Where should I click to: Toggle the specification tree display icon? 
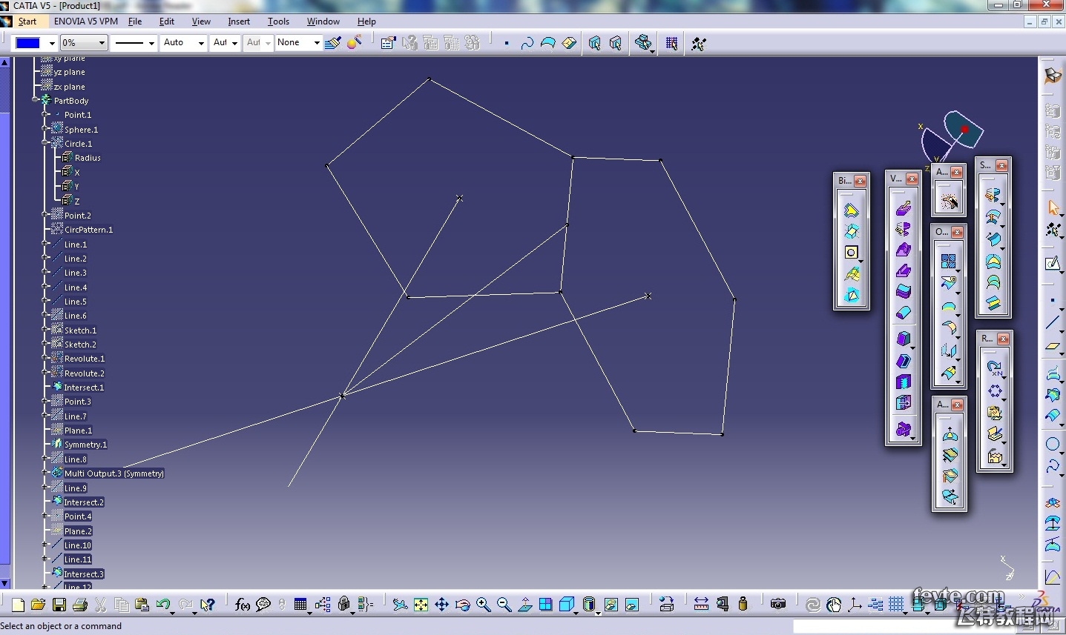click(x=875, y=605)
